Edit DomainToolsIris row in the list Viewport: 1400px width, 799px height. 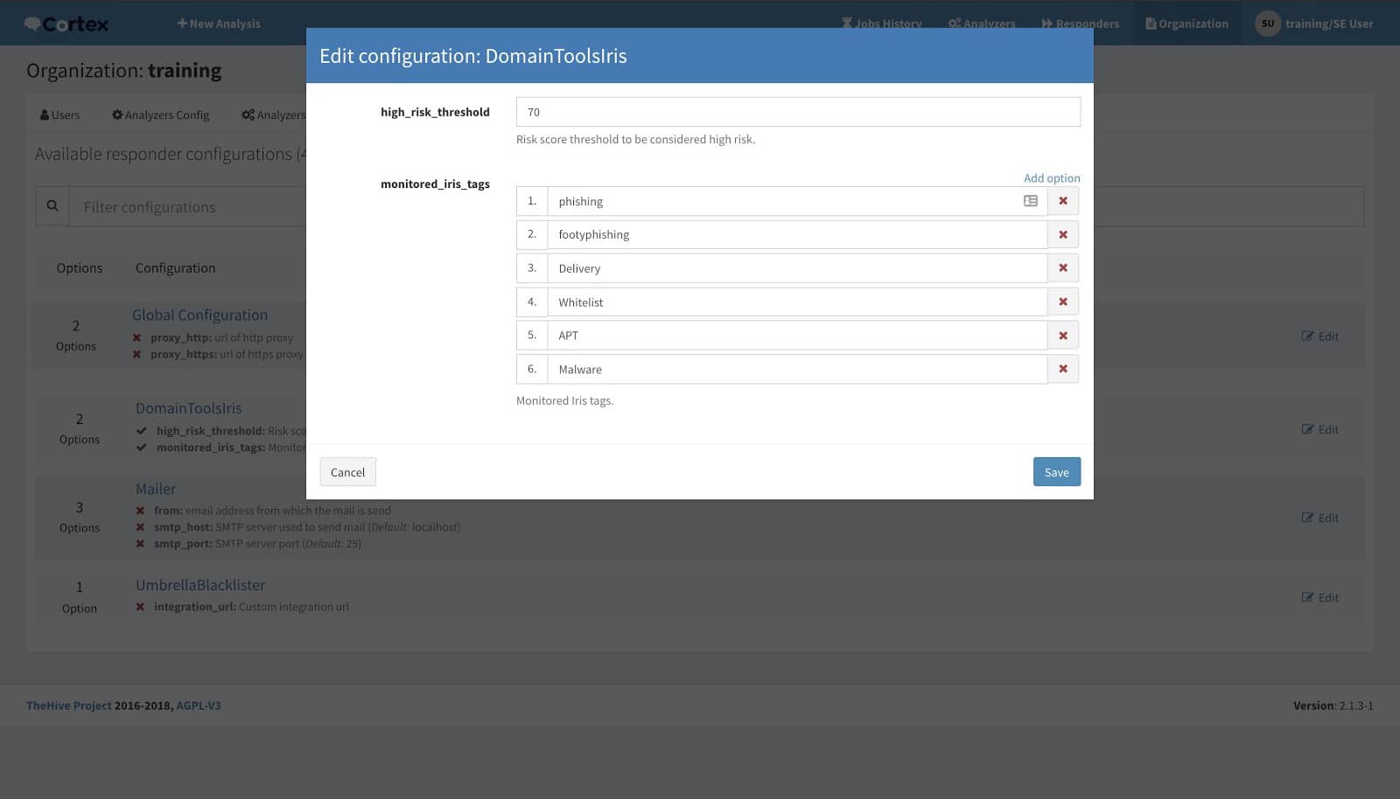(1319, 429)
